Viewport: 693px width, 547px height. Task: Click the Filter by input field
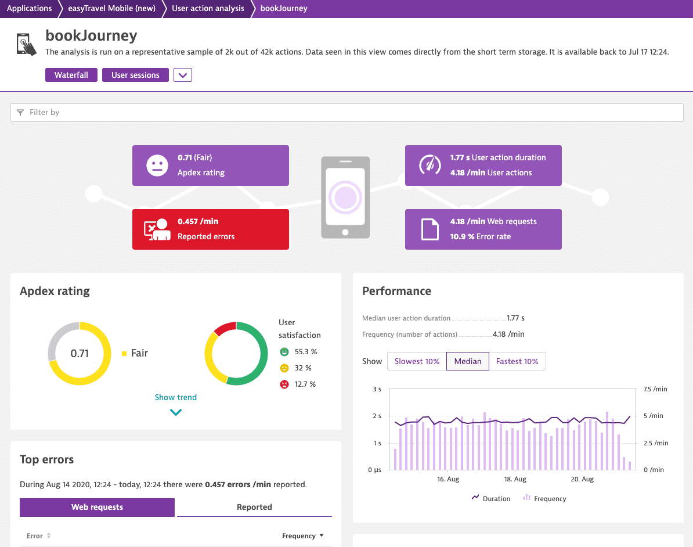click(x=347, y=113)
